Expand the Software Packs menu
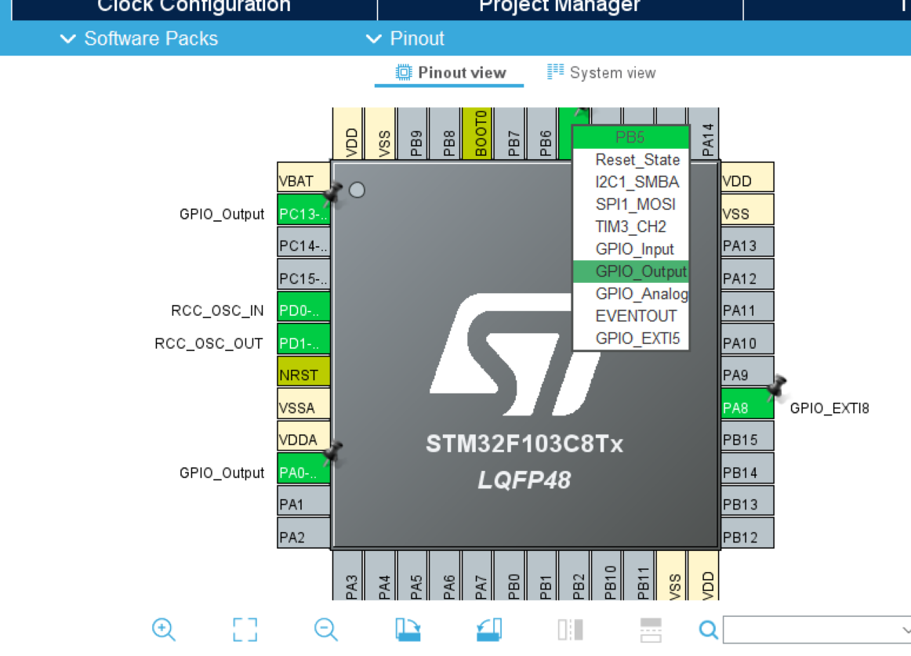911x656 pixels. [x=140, y=38]
